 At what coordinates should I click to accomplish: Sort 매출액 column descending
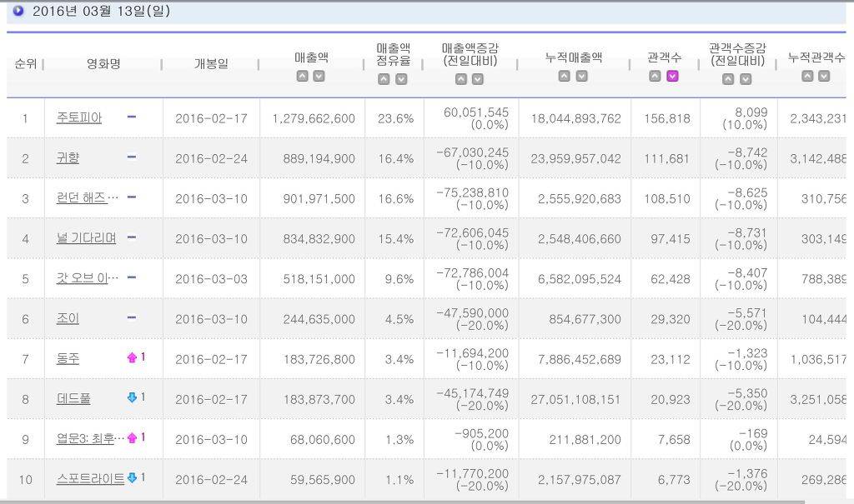tap(319, 76)
